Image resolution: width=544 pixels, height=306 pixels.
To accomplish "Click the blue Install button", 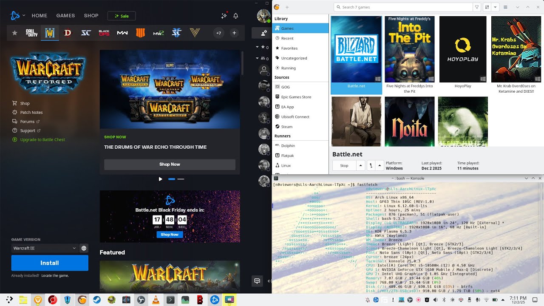I will pos(50,263).
